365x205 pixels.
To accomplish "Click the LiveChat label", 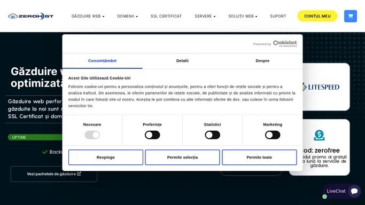I will [336, 191].
